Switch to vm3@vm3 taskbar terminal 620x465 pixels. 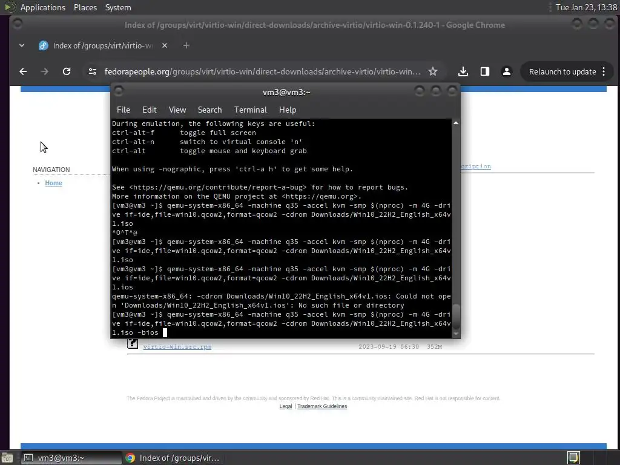pos(71,458)
